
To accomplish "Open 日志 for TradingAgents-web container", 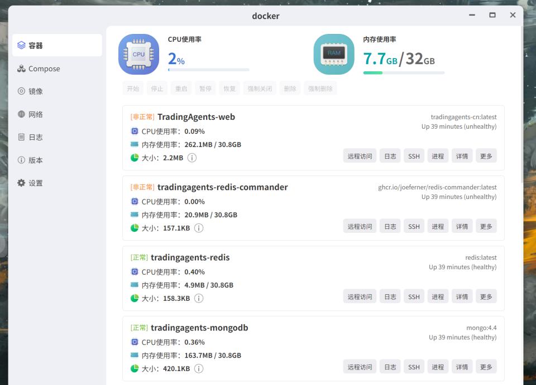I will tap(390, 156).
